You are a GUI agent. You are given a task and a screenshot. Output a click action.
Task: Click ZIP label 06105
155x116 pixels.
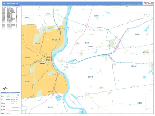(28, 57)
